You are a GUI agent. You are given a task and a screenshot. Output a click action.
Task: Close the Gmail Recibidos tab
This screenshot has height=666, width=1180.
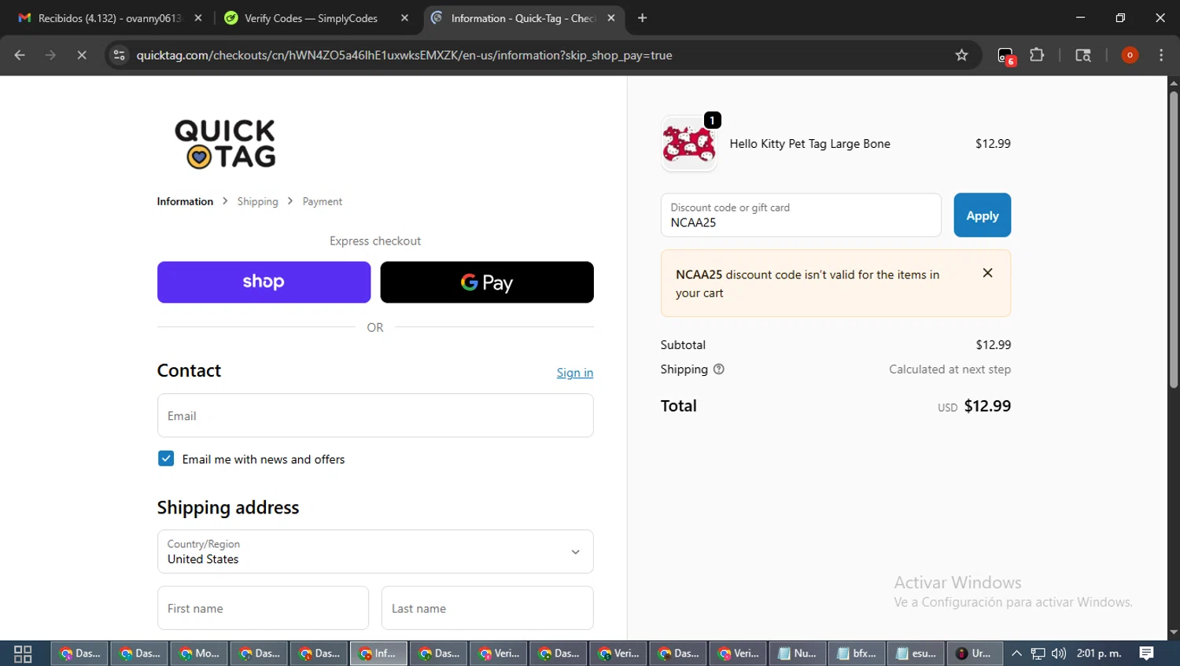pos(198,18)
